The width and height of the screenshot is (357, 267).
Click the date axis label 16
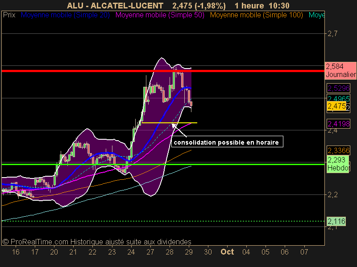[16, 252]
